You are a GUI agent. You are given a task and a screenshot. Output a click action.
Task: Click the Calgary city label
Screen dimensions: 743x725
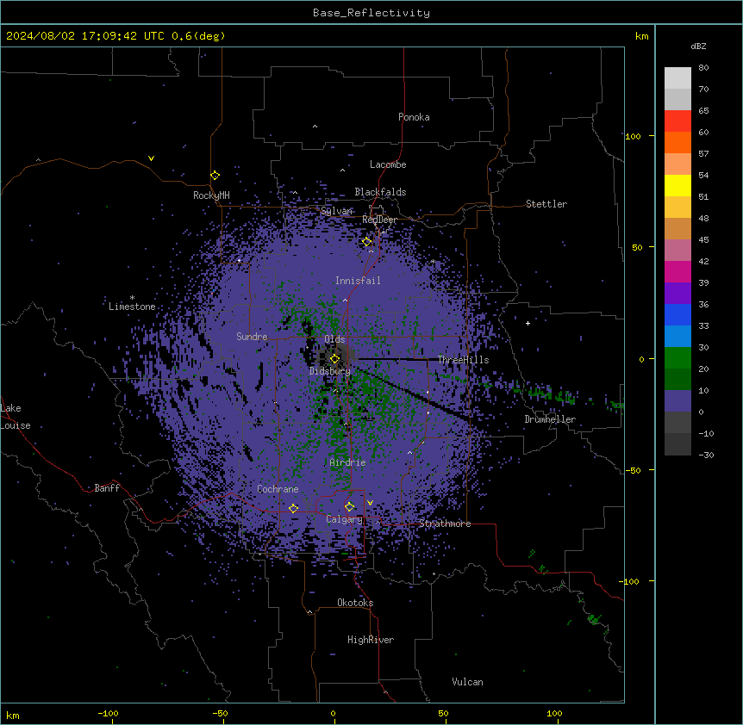pos(344,519)
